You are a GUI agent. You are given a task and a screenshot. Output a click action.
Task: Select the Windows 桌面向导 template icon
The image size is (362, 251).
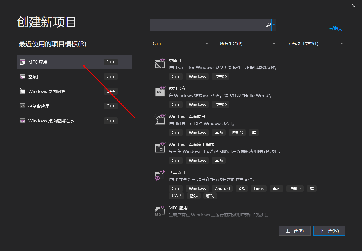[x=160, y=119]
